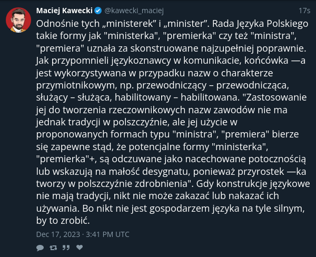Click the word zdrobnienia in the tweet body
The height and width of the screenshot is (257, 316).
[161, 184]
